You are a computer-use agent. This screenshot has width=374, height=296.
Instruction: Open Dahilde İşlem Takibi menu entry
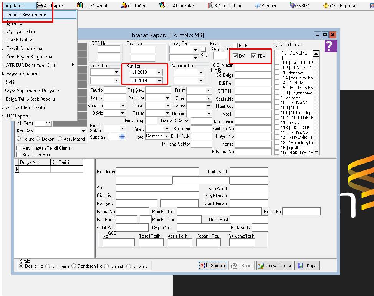tap(40, 107)
